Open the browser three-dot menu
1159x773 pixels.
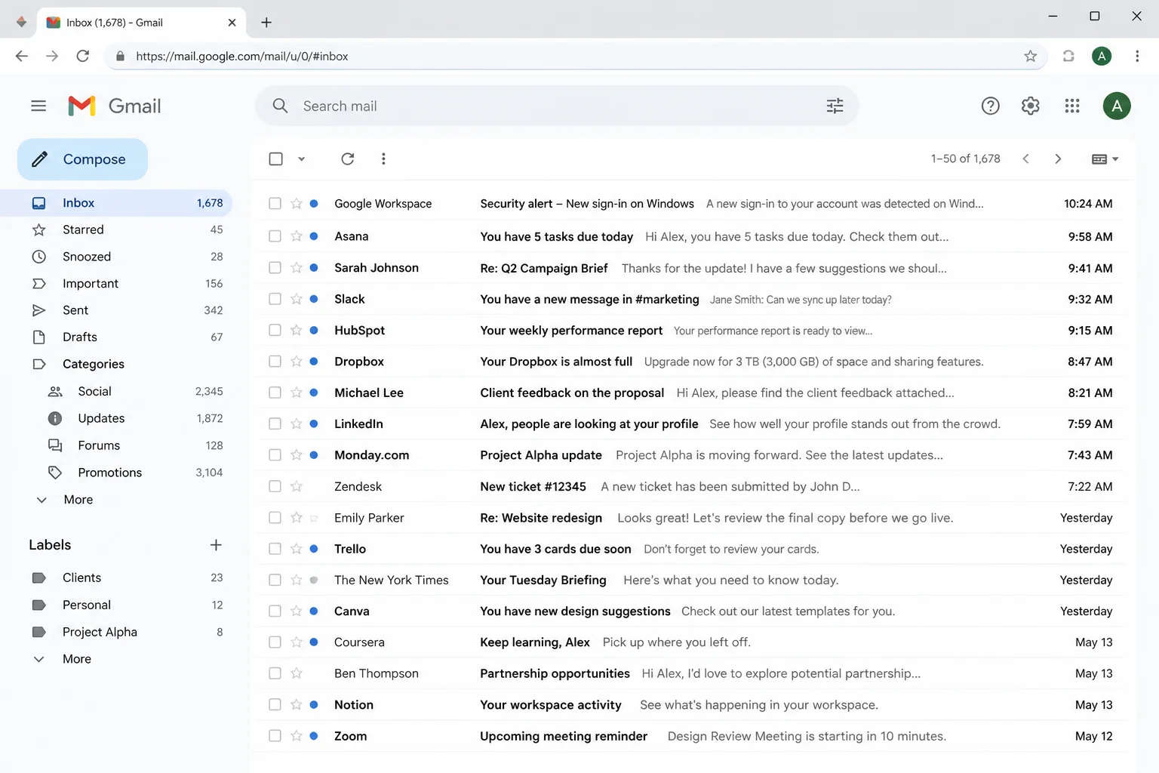1137,56
